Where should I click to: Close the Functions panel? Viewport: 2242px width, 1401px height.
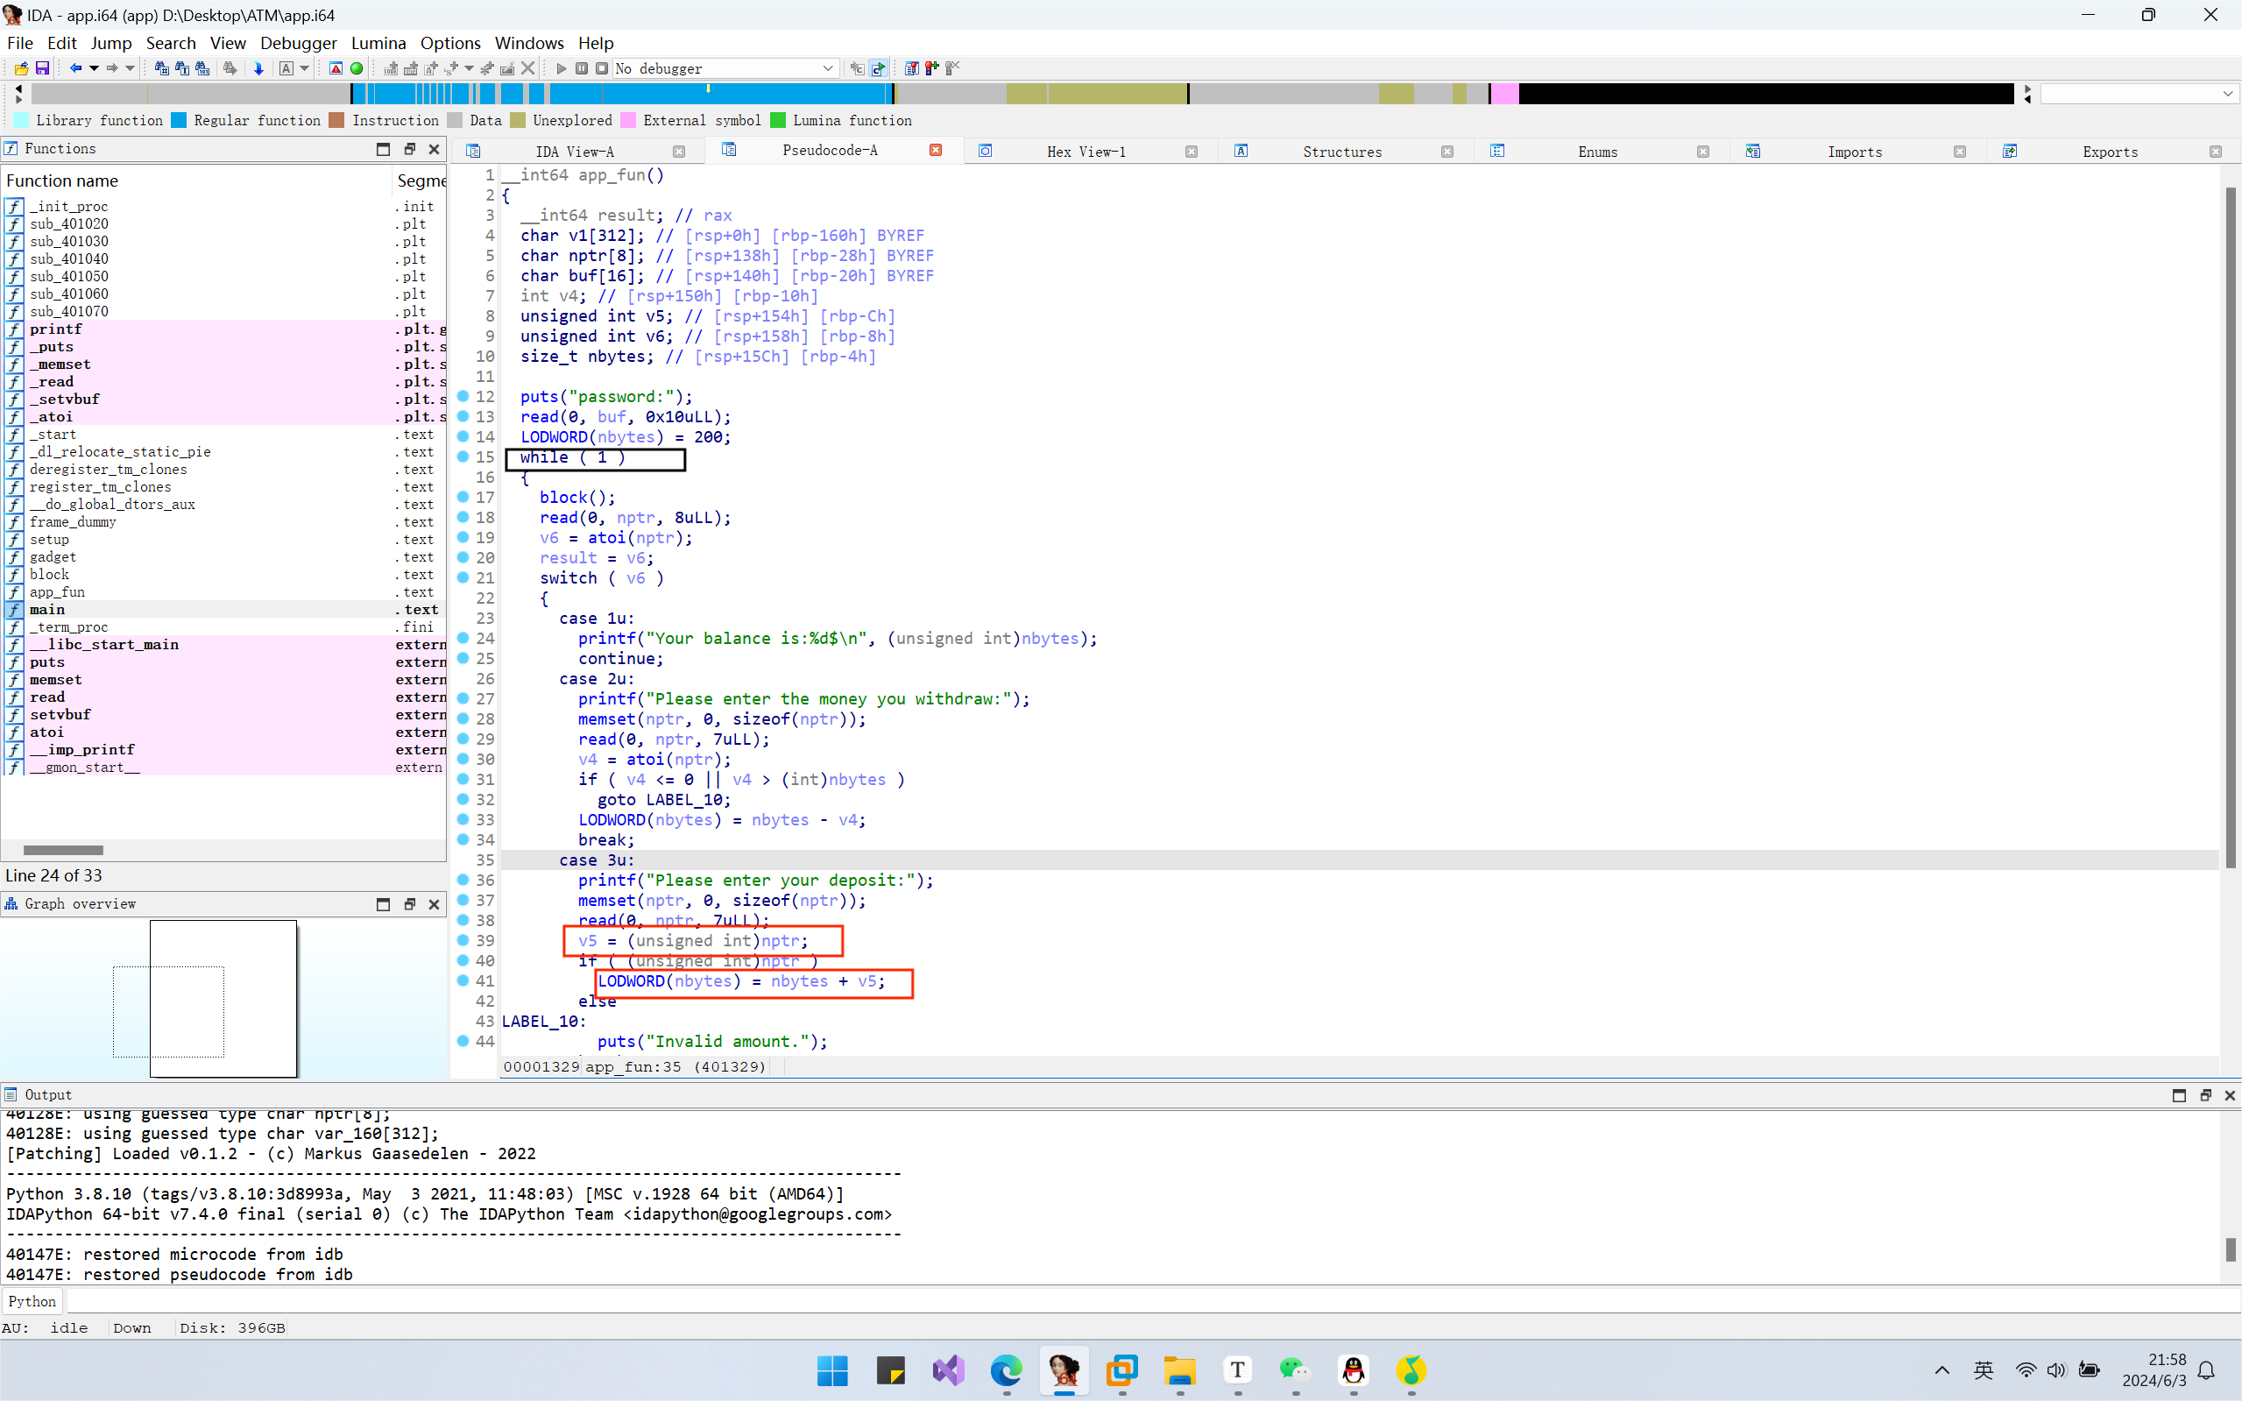click(x=434, y=148)
